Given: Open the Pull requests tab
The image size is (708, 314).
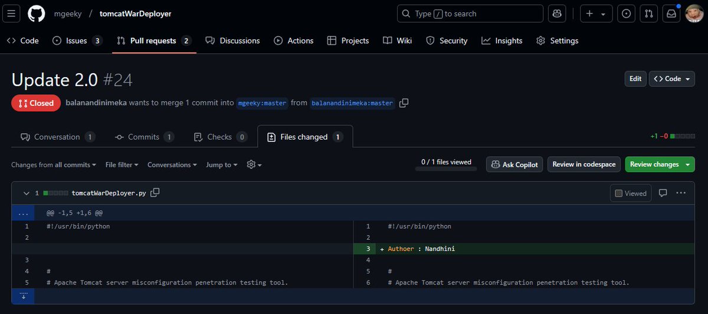Looking at the screenshot, I should tap(153, 41).
